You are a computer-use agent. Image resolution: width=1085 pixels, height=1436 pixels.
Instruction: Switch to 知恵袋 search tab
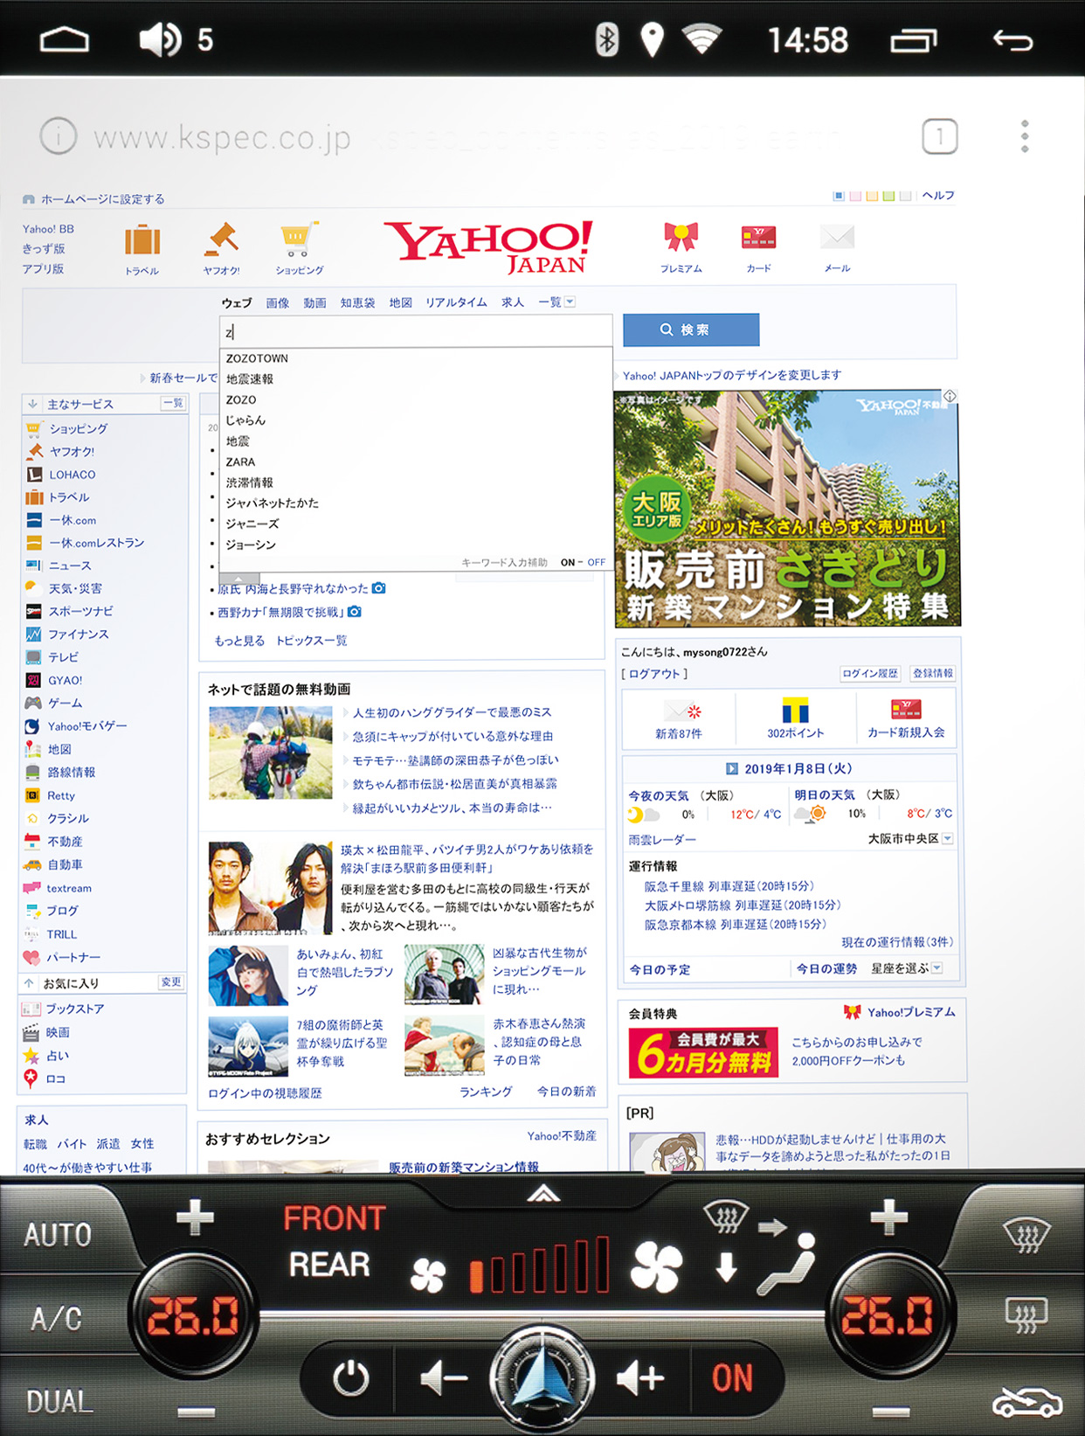357,303
